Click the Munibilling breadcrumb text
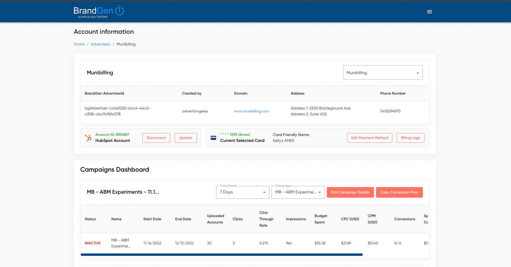This screenshot has height=267, width=511. [x=126, y=44]
